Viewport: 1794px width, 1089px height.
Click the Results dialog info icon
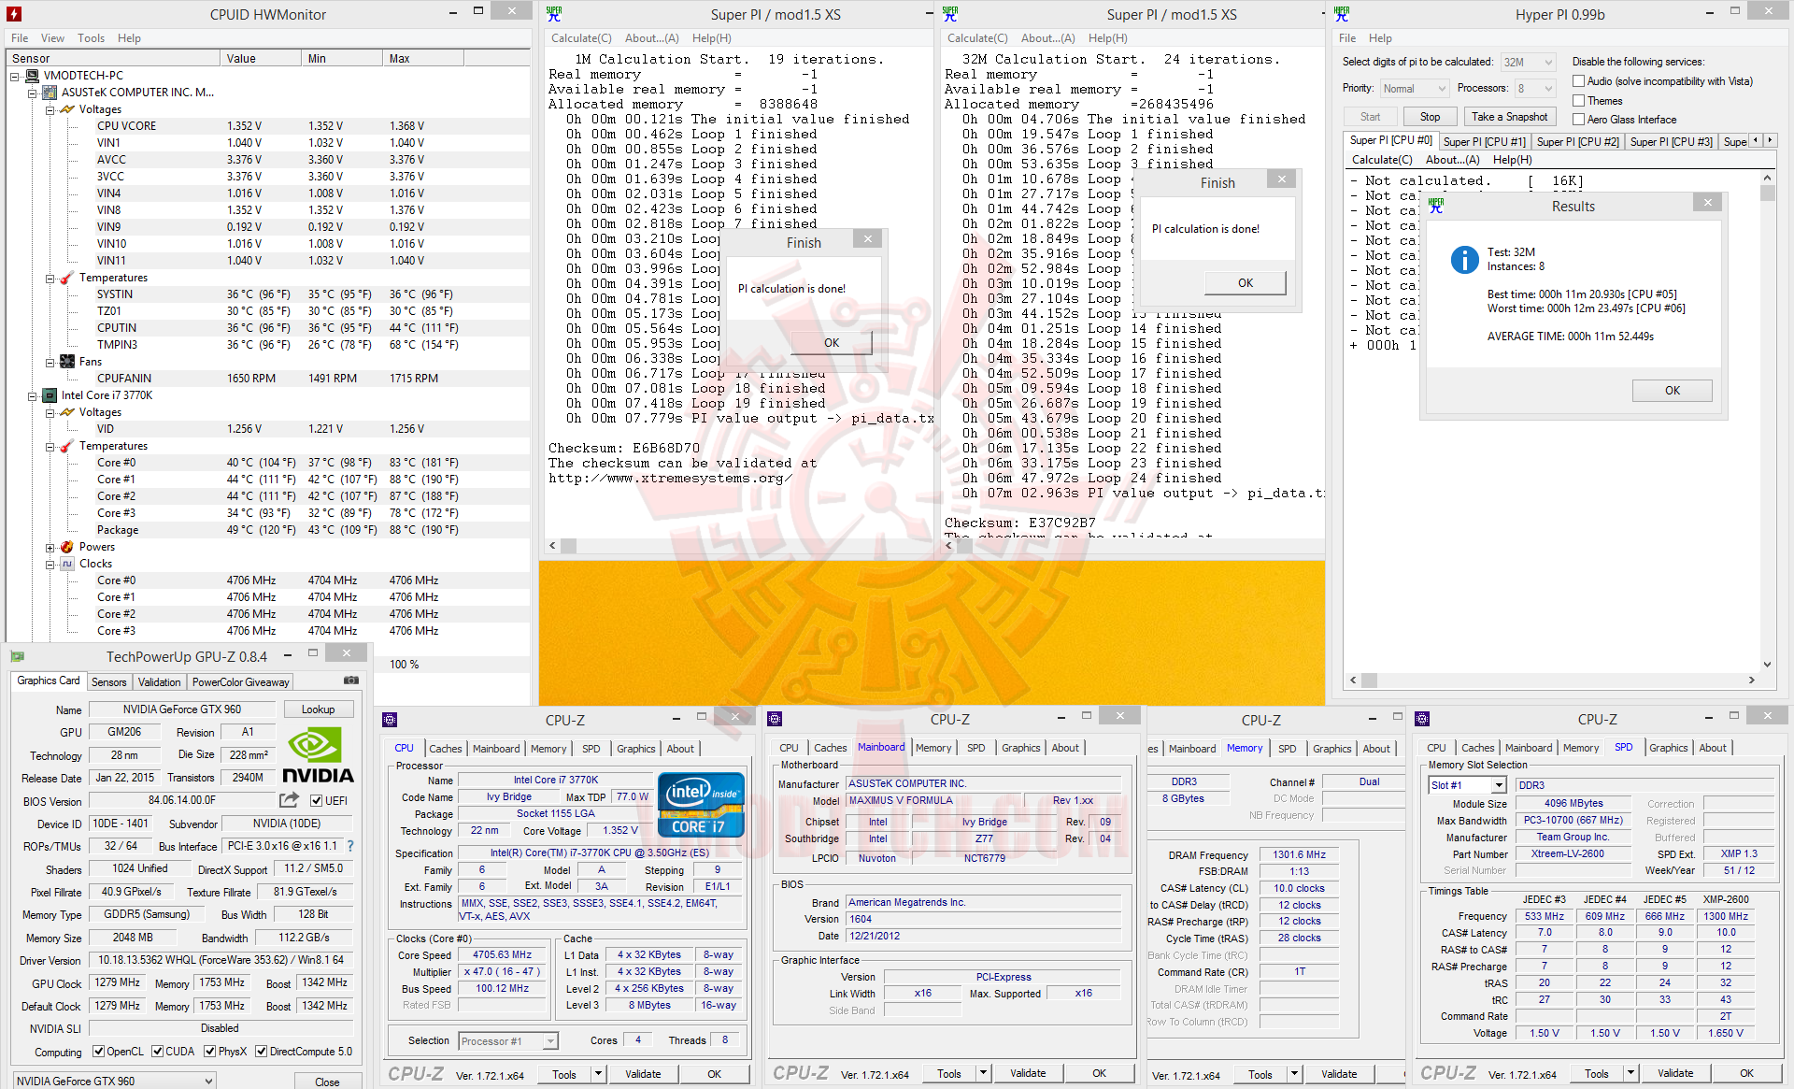click(x=1464, y=260)
